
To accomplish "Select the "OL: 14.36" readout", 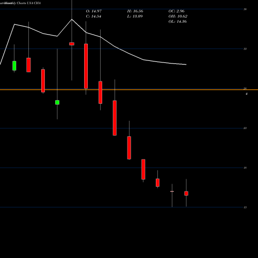I will 178,22.
